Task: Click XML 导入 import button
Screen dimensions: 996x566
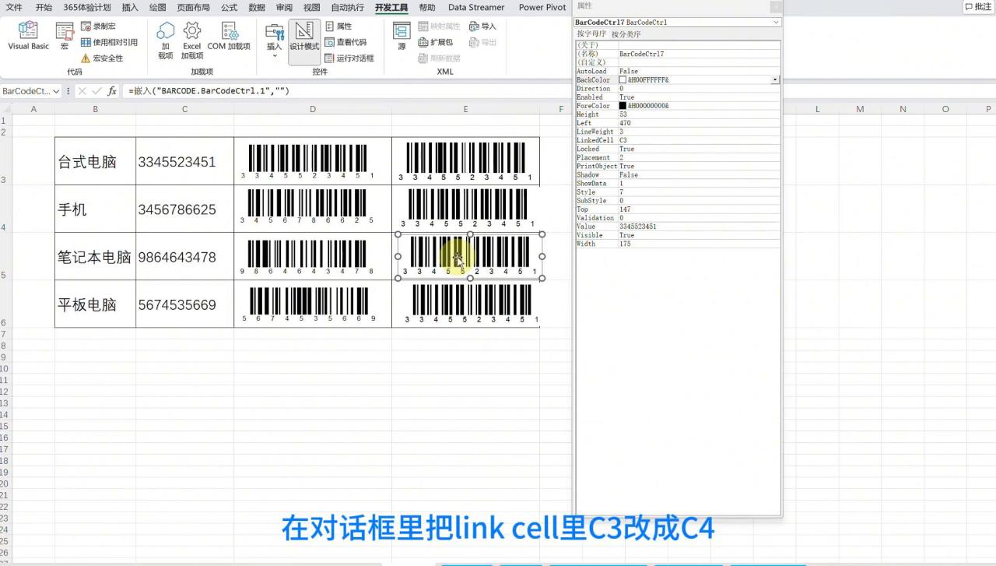Action: [x=482, y=26]
